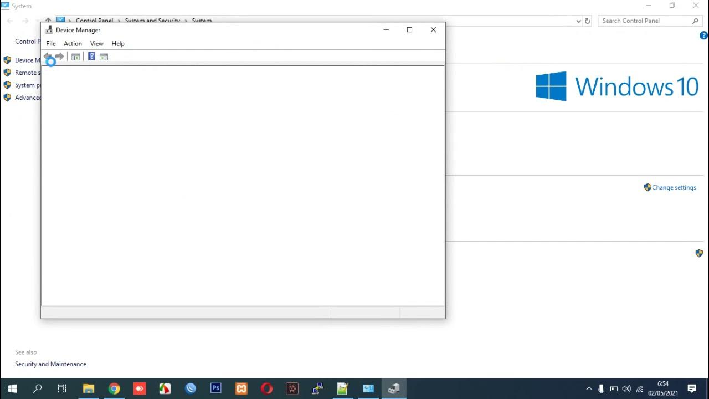Open the Help menu in Device Manager
The width and height of the screenshot is (709, 399).
118,43
